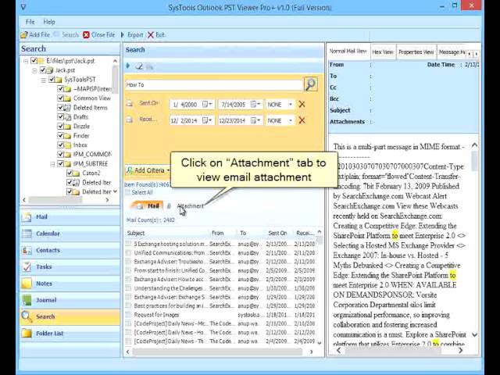The height and width of the screenshot is (375, 500).
Task: Uncheck the Finder folder checkbox
Action: pyautogui.click(x=61, y=135)
